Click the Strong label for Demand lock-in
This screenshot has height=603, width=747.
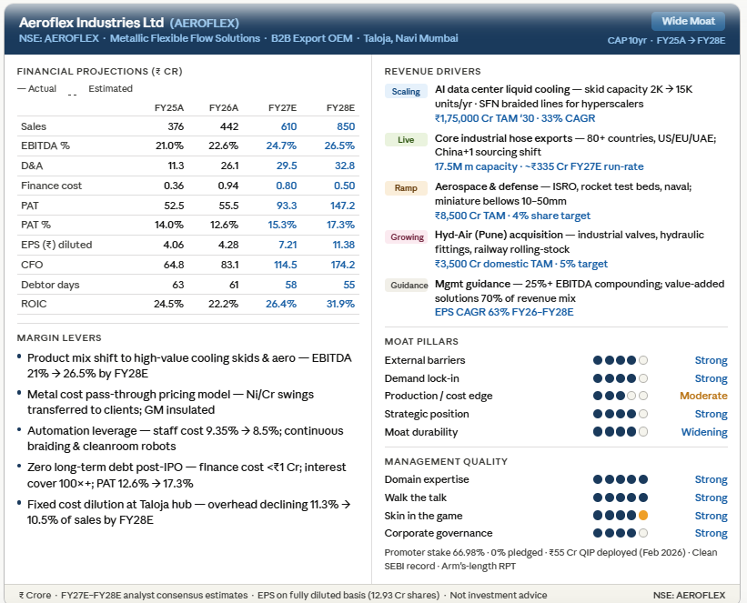pos(711,378)
